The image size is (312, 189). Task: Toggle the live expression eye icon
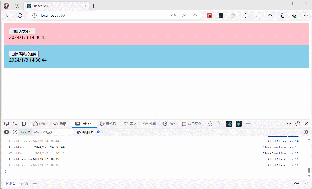(36, 132)
